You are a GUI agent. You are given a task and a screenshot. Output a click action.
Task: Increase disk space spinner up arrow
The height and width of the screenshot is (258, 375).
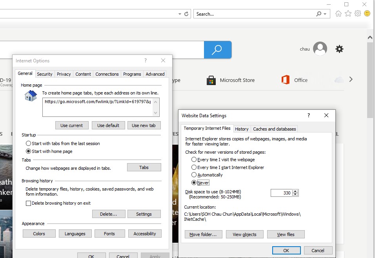point(295,191)
